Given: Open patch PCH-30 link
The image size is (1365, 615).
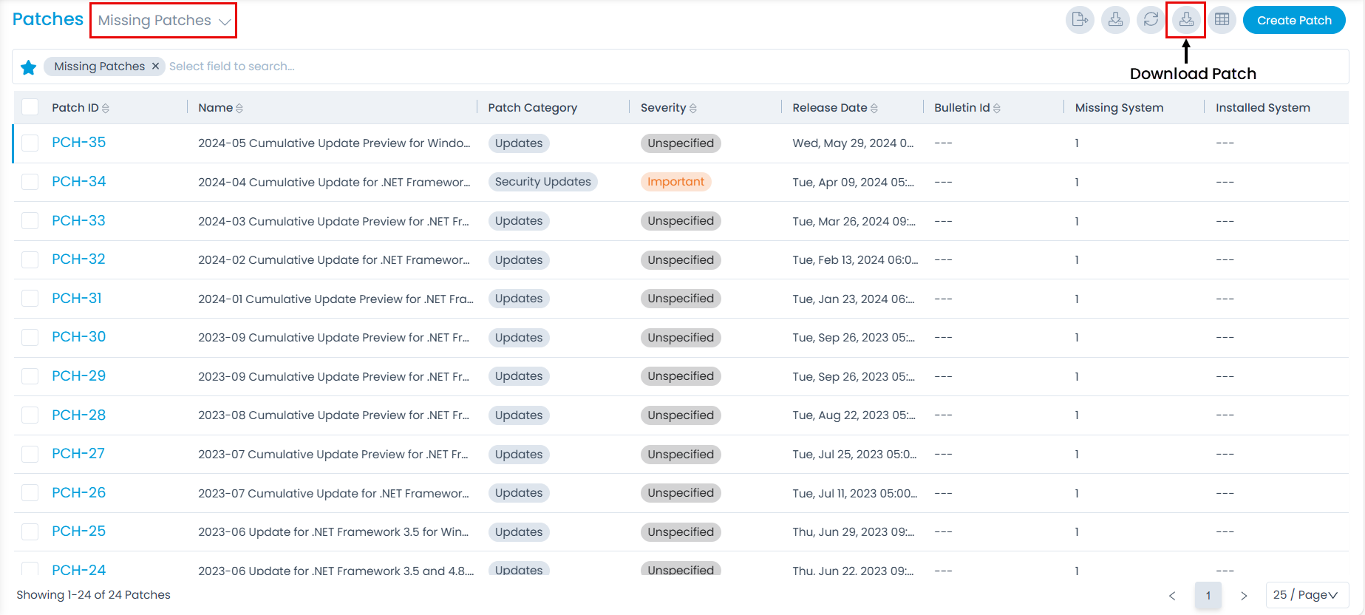Looking at the screenshot, I should 78,336.
